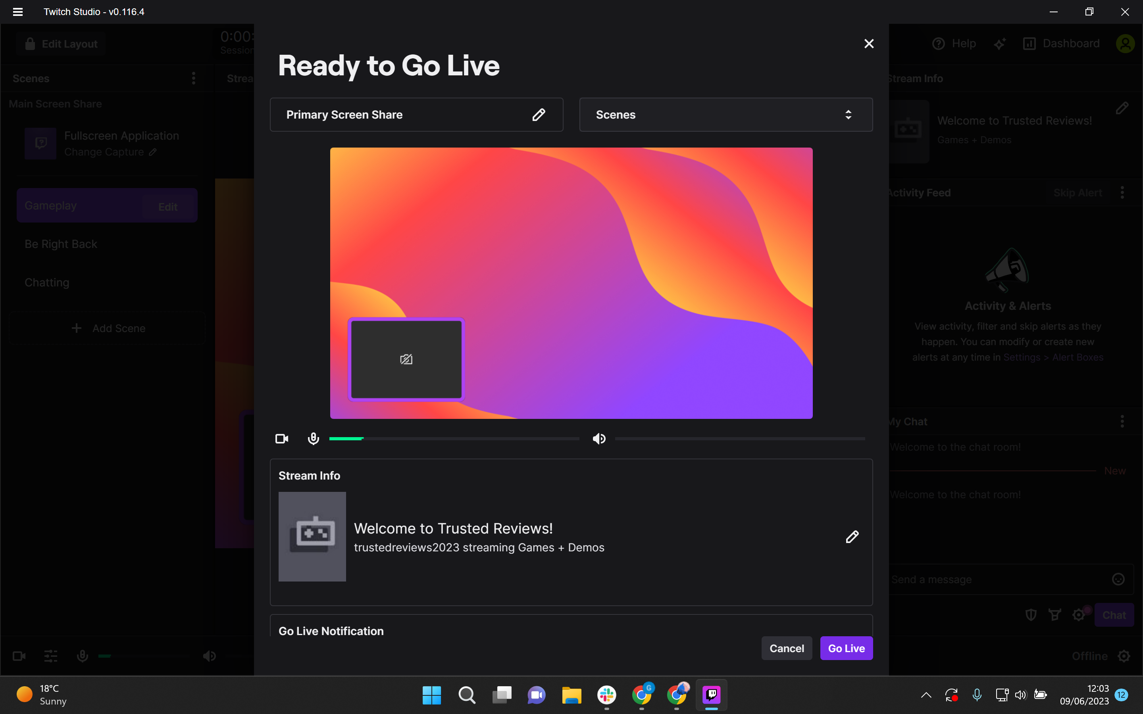Click the channel points icon below chat
This screenshot has height=714, width=1143.
[1054, 615]
